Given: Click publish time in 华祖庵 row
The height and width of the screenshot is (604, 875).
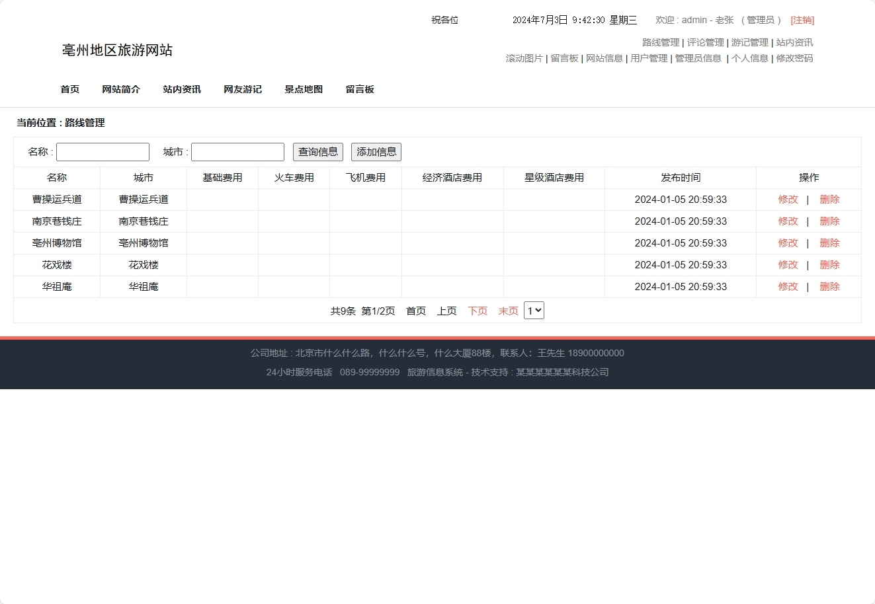Looking at the screenshot, I should pyautogui.click(x=681, y=287).
